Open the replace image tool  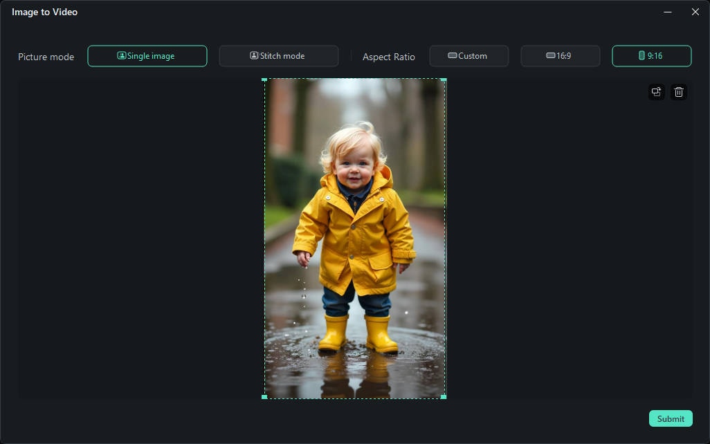pos(656,91)
